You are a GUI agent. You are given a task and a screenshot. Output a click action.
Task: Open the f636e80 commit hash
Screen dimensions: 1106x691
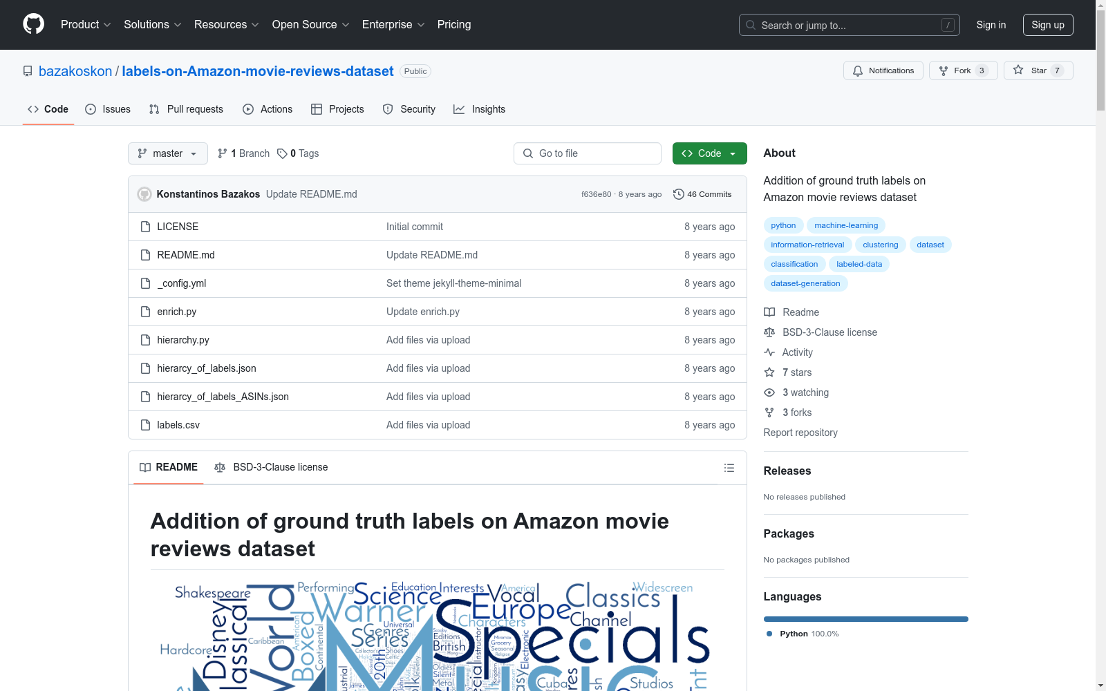[x=597, y=194]
